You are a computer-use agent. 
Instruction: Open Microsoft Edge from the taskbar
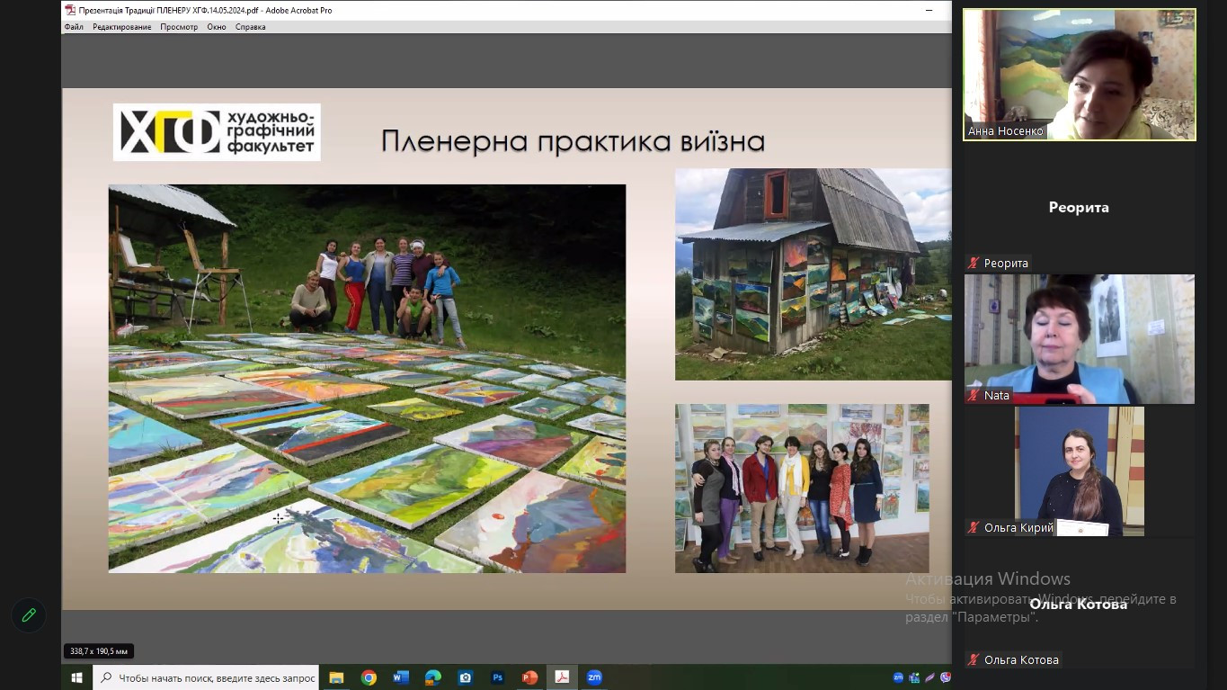tap(432, 677)
